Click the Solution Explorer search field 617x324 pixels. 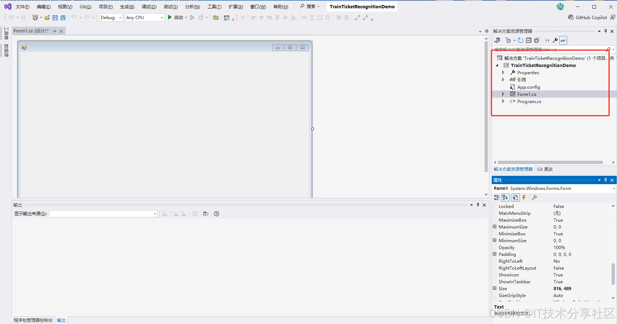point(550,49)
